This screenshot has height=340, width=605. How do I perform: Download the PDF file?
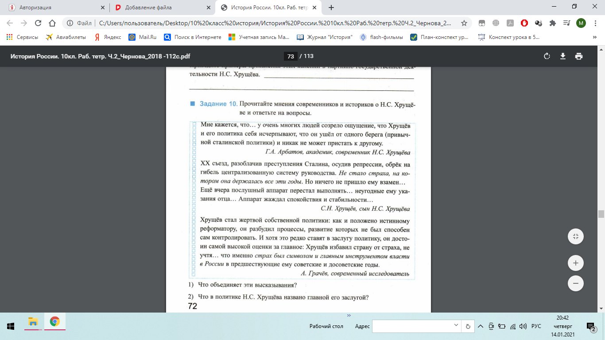[x=563, y=56]
